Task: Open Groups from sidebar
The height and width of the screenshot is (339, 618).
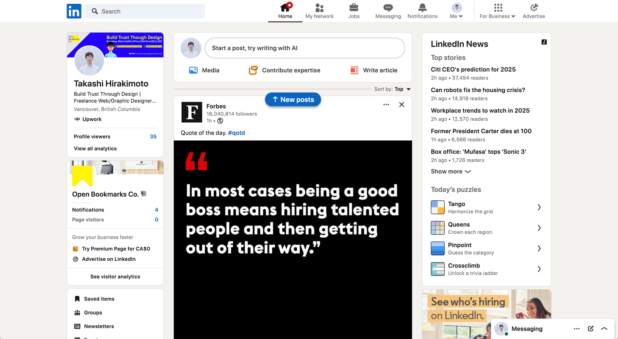Action: [88, 313]
